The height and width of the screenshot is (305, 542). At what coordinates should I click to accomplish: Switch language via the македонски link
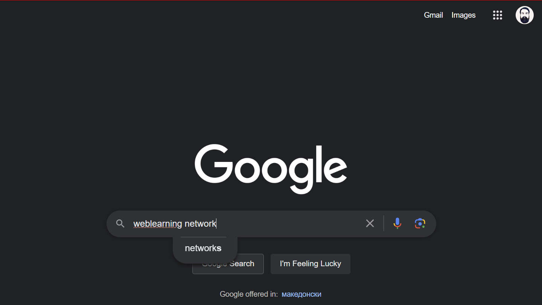click(x=301, y=294)
